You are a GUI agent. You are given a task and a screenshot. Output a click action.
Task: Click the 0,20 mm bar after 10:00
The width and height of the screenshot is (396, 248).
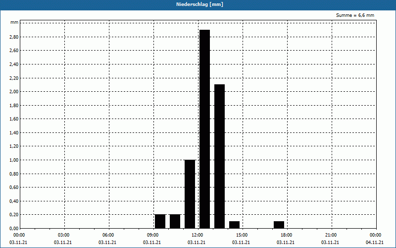tap(175, 221)
